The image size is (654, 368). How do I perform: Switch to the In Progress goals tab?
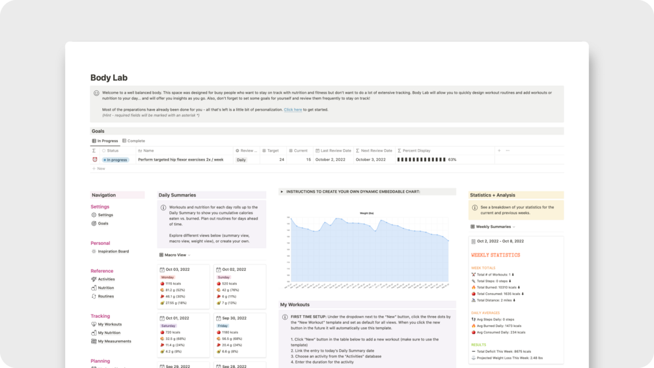click(105, 141)
